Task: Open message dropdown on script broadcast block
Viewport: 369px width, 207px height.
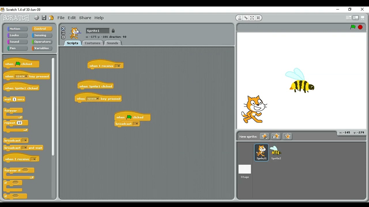Action: [136, 124]
